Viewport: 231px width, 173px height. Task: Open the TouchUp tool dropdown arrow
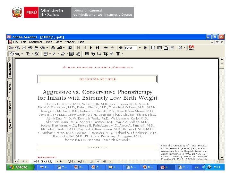point(123,54)
